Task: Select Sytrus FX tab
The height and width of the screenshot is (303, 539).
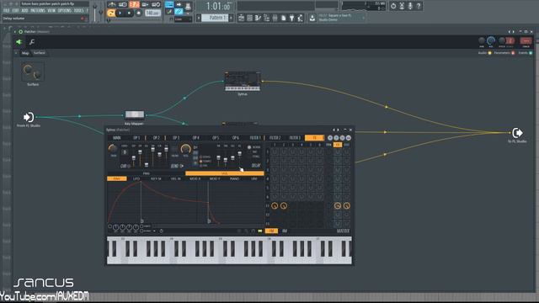Action: (314, 138)
